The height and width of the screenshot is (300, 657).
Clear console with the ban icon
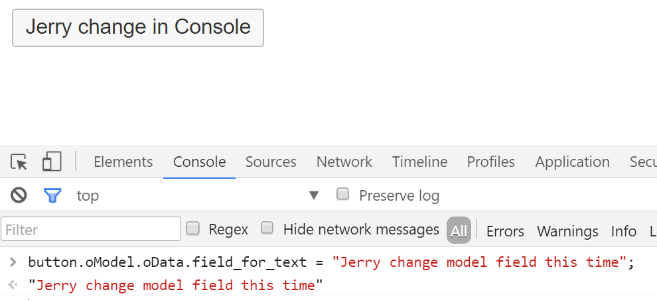click(19, 195)
